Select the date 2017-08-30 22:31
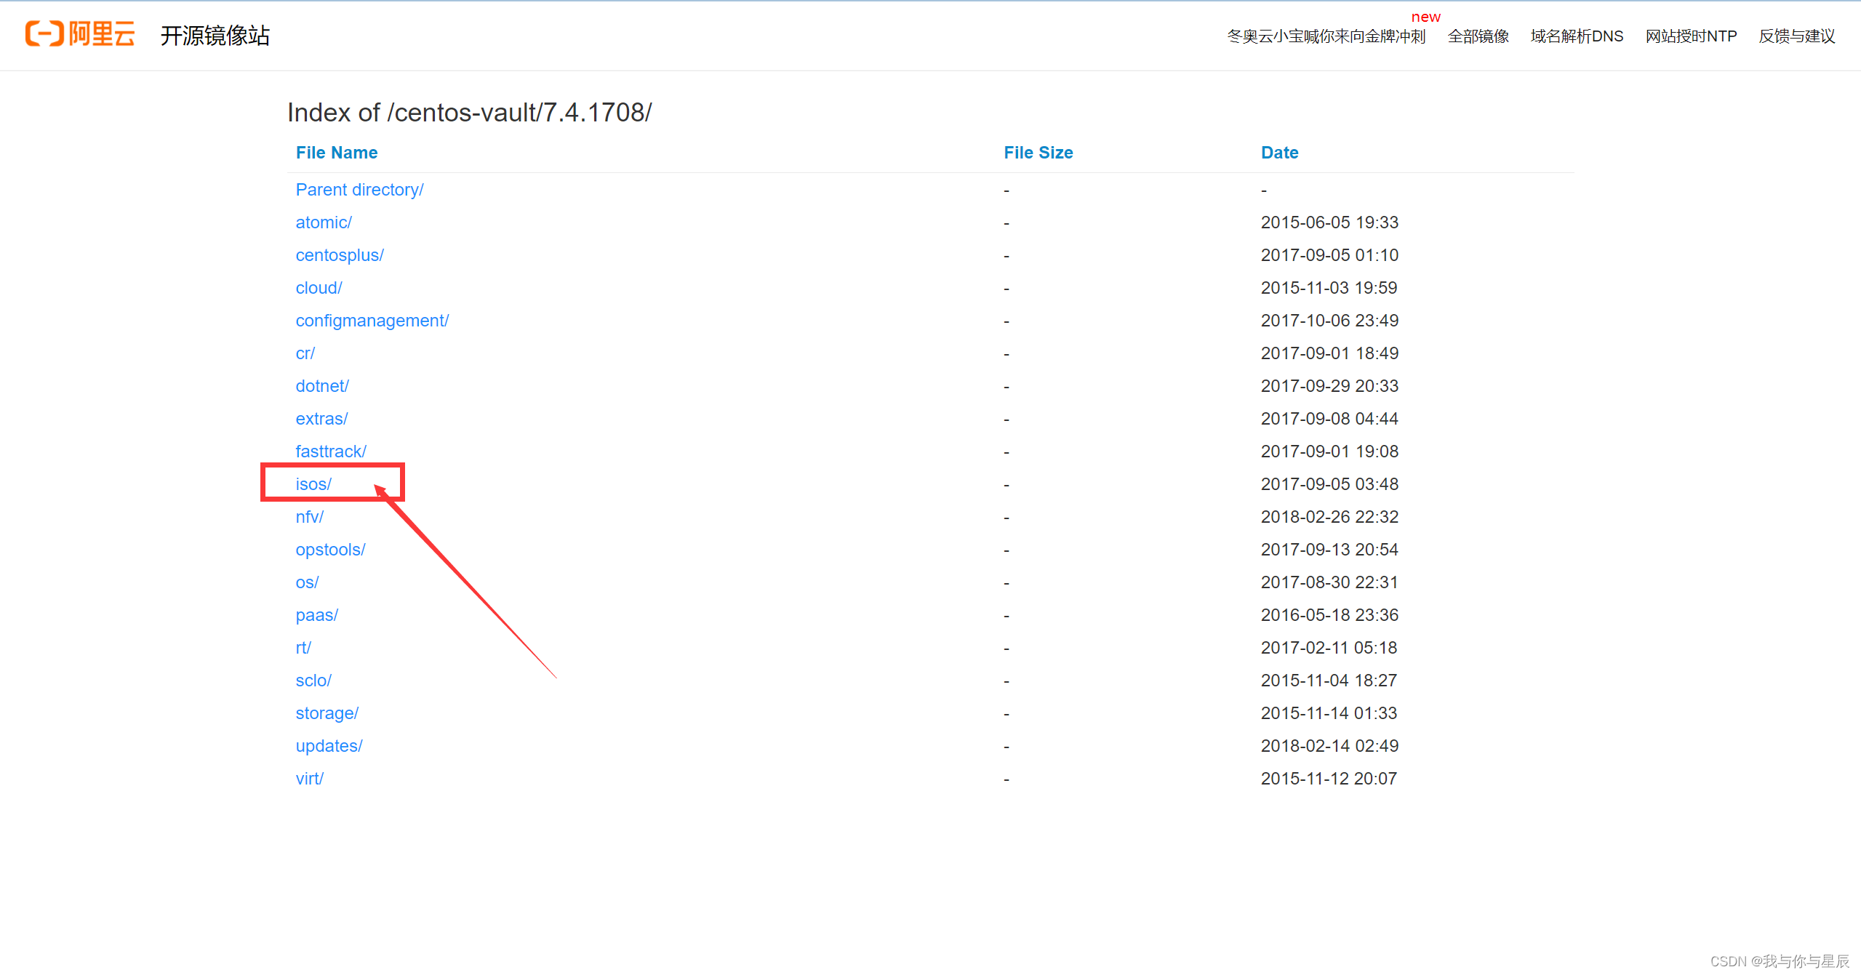Screen dimensions: 1861x975 [x=1329, y=582]
